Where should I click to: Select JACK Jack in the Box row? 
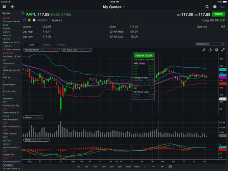click(x=10, y=146)
